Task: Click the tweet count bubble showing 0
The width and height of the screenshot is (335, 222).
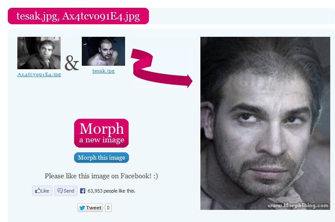Action: click(x=108, y=208)
